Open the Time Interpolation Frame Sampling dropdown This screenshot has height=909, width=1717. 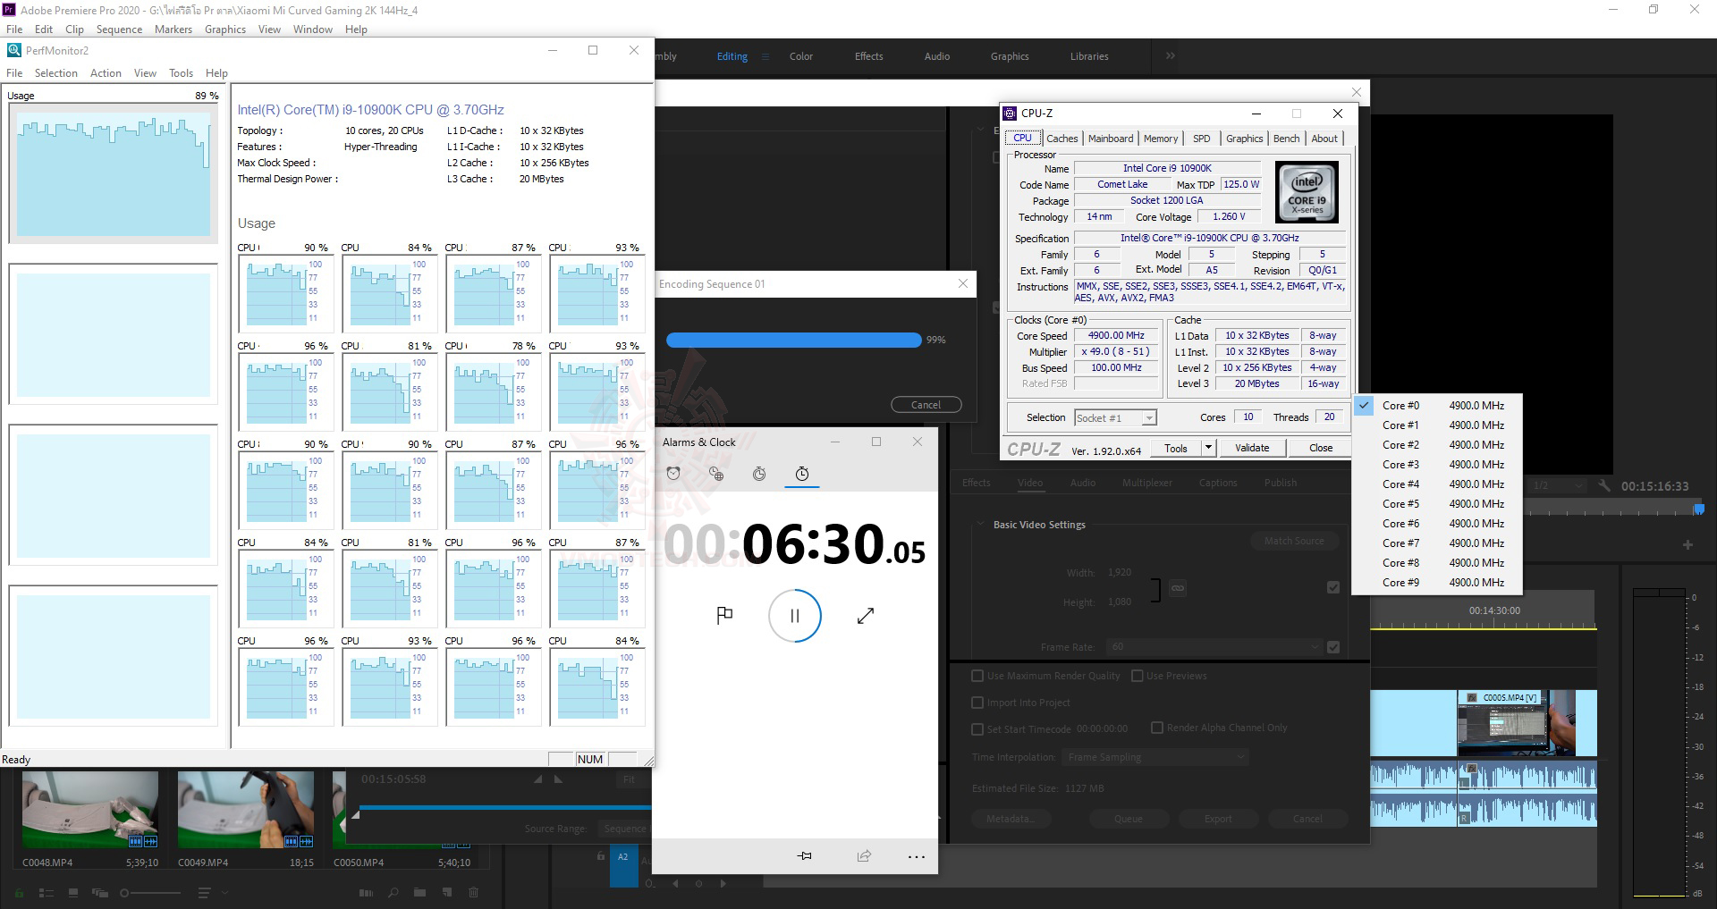click(x=1155, y=757)
